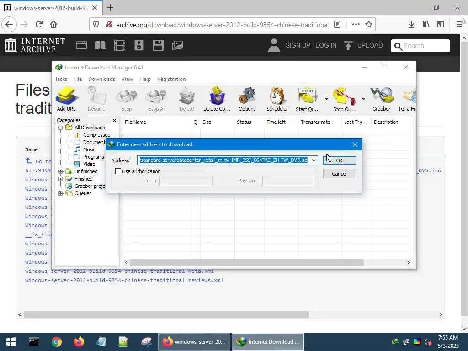Image resolution: width=468 pixels, height=351 pixels.
Task: Open Firefox downloads arrow icon
Action: [x=411, y=24]
